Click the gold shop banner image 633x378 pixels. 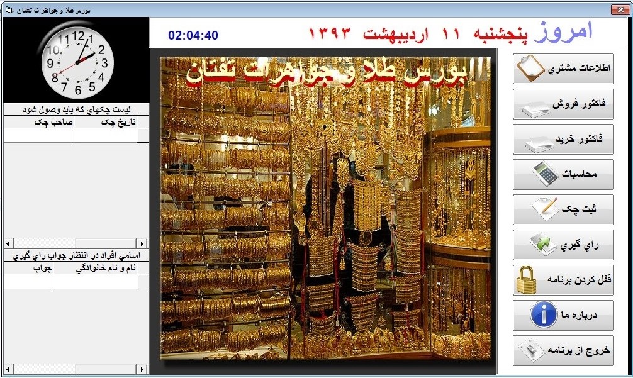coord(326,208)
